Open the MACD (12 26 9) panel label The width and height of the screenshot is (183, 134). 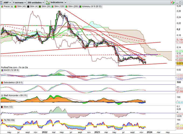coord(11,70)
